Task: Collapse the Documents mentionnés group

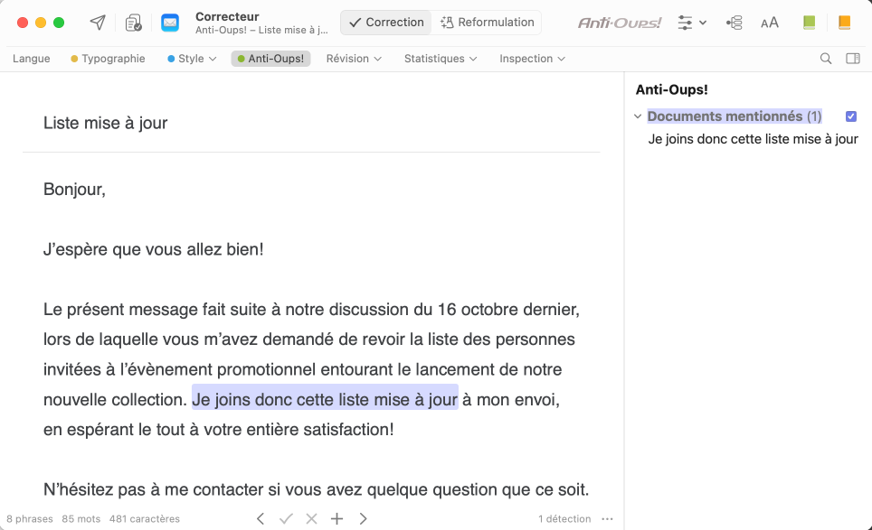Action: coord(638,116)
